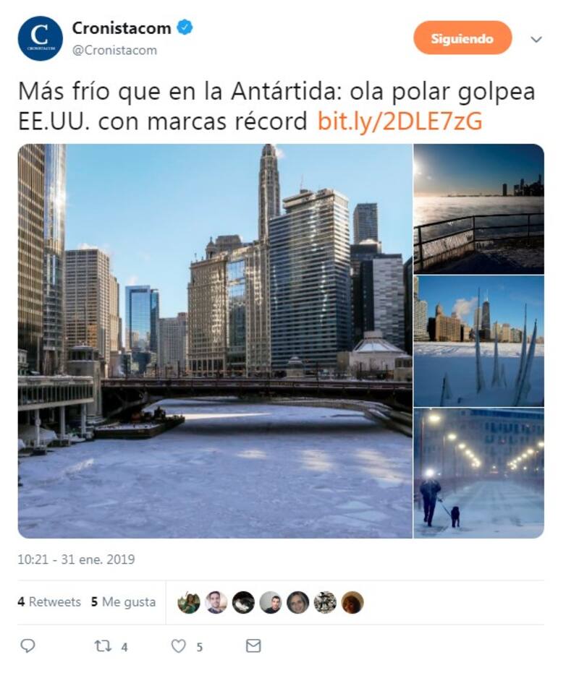Image resolution: width=579 pixels, height=673 pixels.
Task: Click the tweet timestamp 10:21 - 31 ene. 2019
Action: [x=76, y=560]
